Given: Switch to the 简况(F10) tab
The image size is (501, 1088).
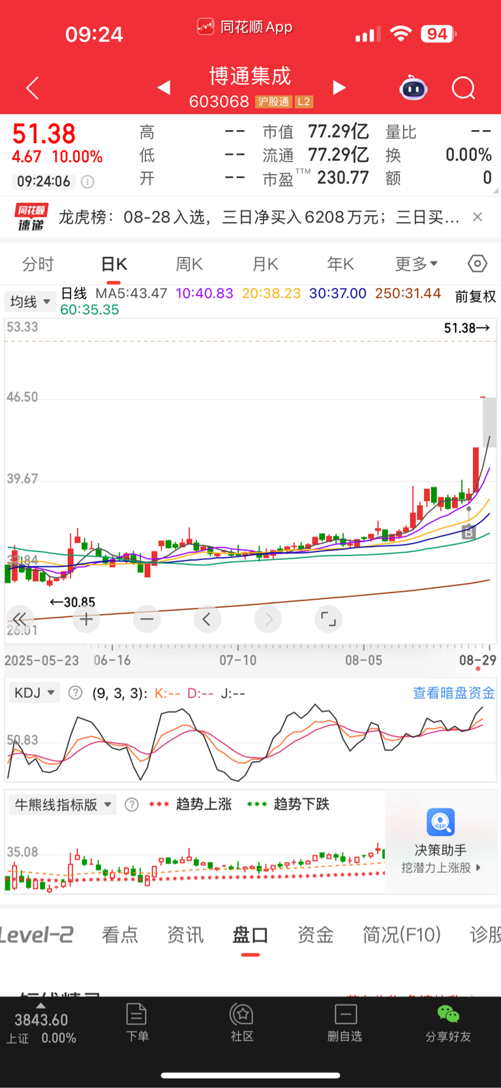Looking at the screenshot, I should click(x=402, y=935).
